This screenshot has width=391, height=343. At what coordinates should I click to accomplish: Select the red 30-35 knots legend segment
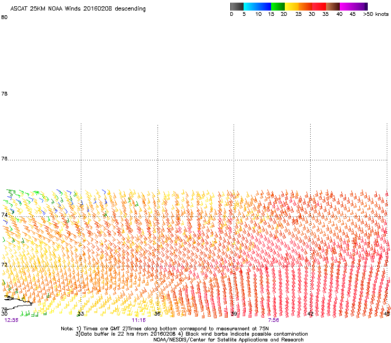point(319,6)
